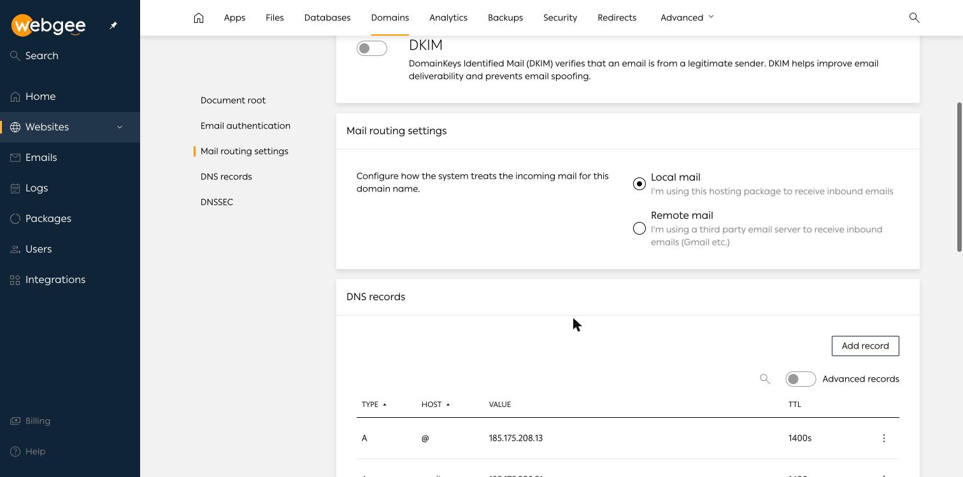This screenshot has width=963, height=477.
Task: Sort DNS records by TYPE arrow
Action: pos(385,404)
